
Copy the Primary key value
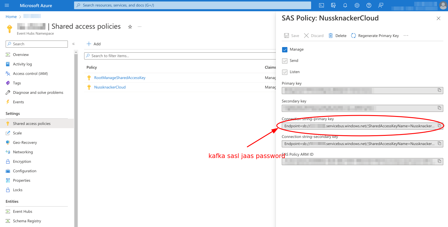439,90
